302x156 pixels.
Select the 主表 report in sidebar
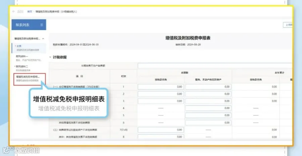point(29,48)
